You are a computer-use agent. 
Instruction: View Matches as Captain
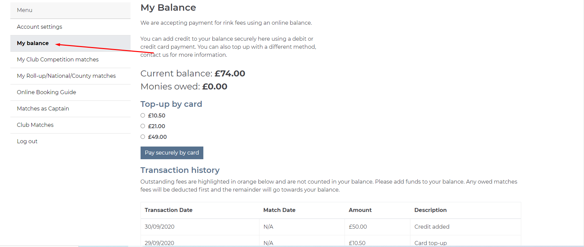(x=43, y=108)
